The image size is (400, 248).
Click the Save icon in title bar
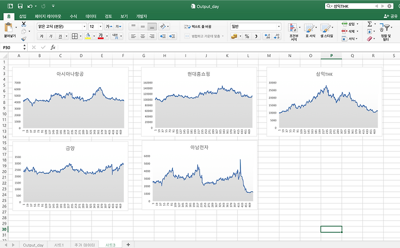[20, 6]
